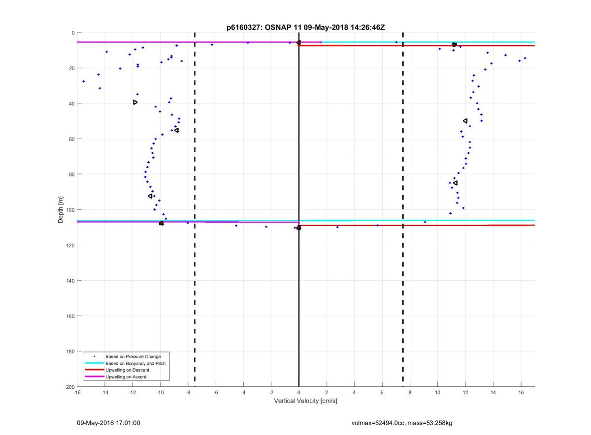Click the triangle marker near 50 m depth
This screenshot has width=591, height=435.
pos(465,121)
